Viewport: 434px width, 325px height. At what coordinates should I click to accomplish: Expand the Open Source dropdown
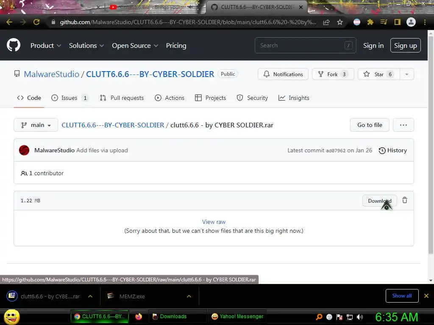(135, 46)
